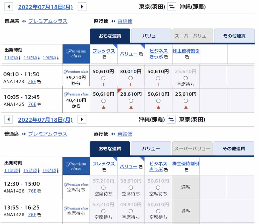Jump to 19時頃 departures in lower table
Screen dimensions: 259x224
(x=51, y=171)
